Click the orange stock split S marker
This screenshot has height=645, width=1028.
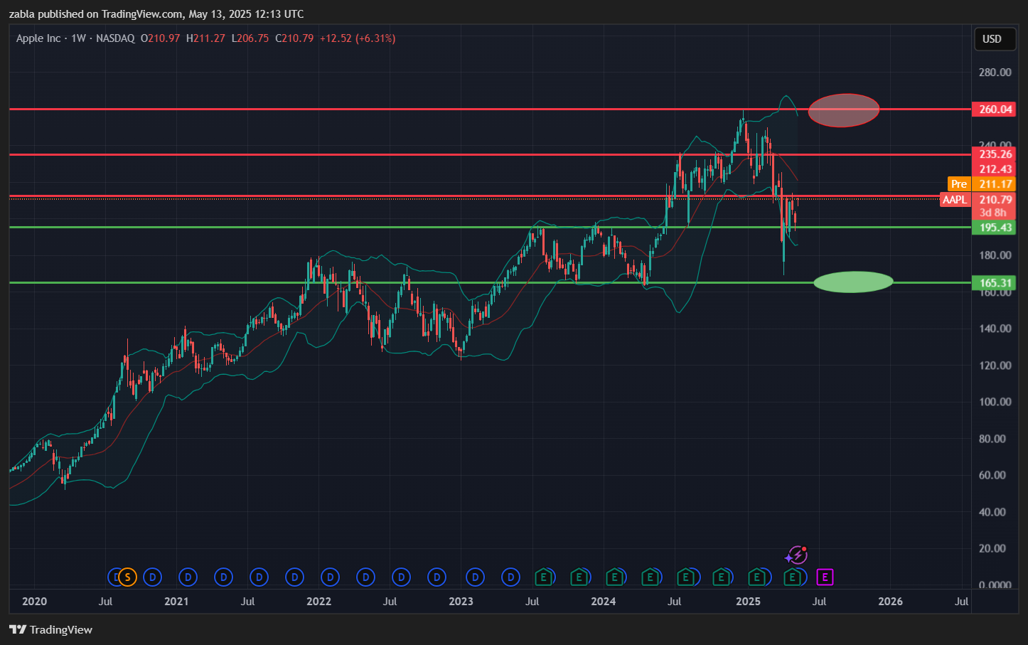pos(127,577)
